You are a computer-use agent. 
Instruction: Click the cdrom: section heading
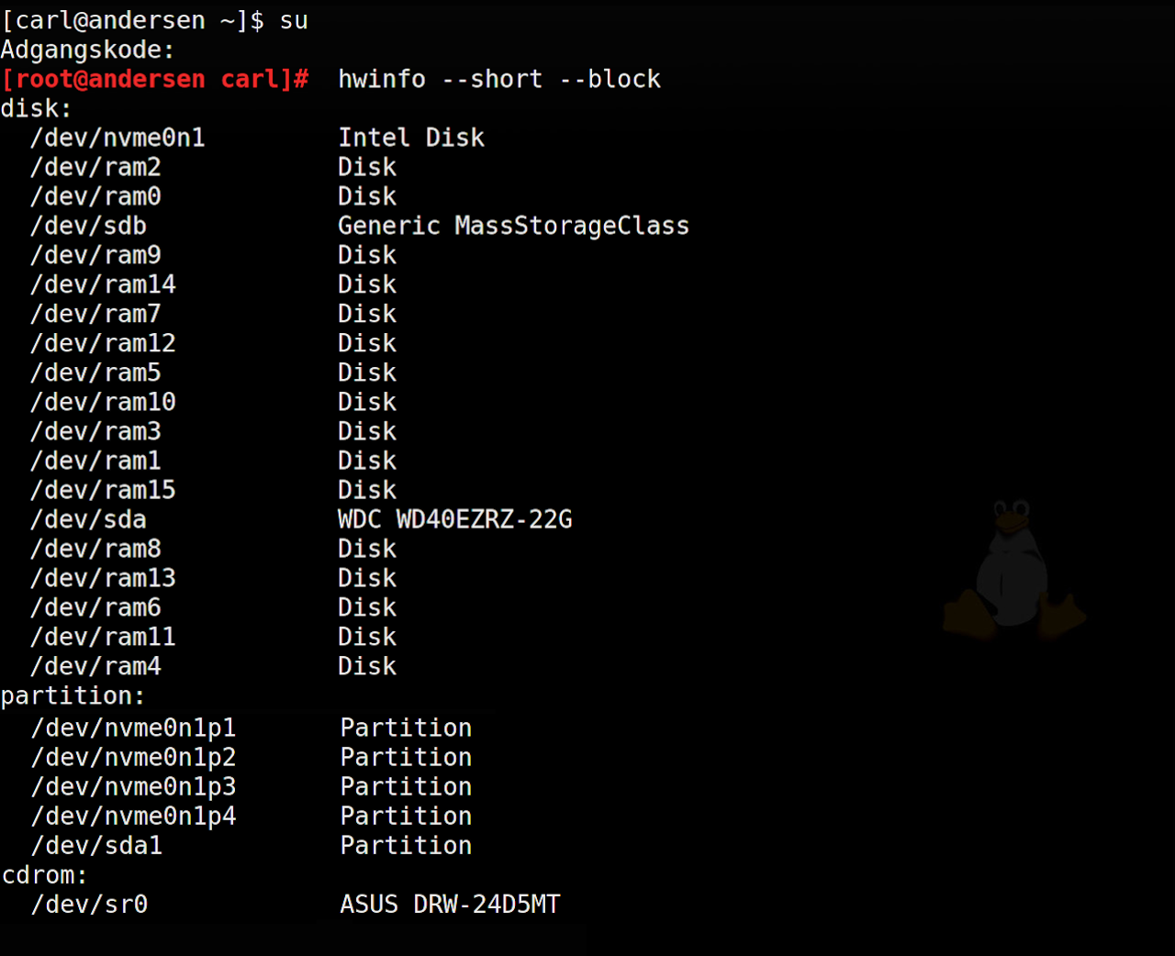click(44, 875)
